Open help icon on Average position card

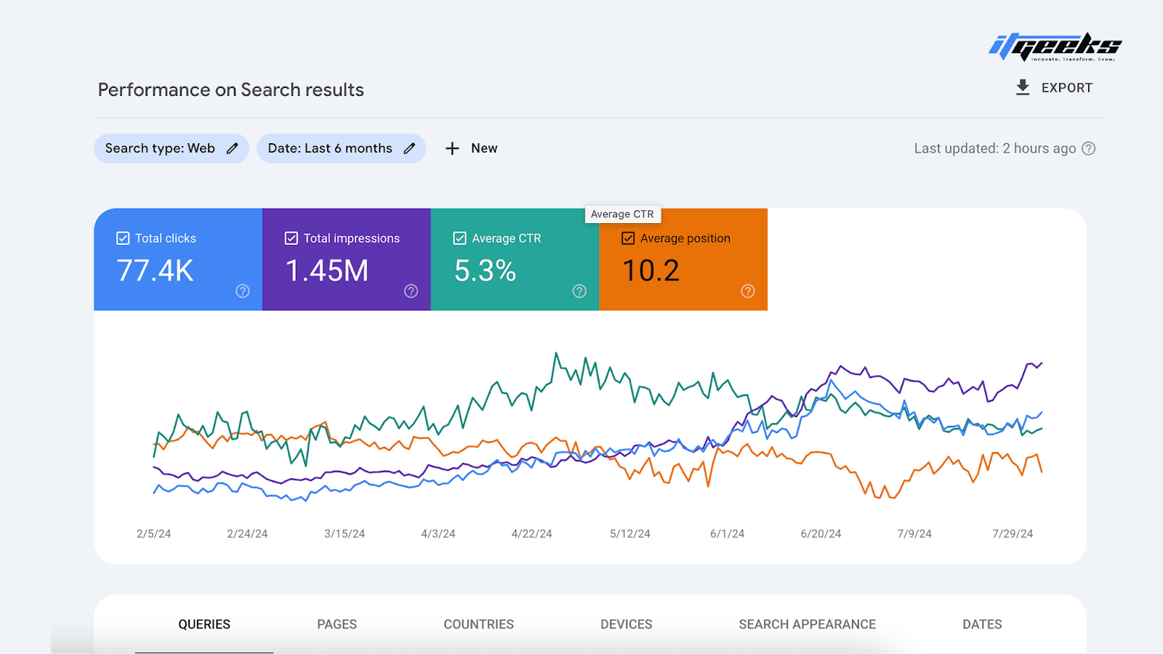(x=748, y=291)
